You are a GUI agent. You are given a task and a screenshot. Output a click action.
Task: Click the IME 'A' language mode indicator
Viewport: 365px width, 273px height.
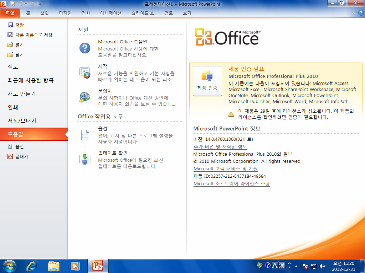(x=275, y=265)
